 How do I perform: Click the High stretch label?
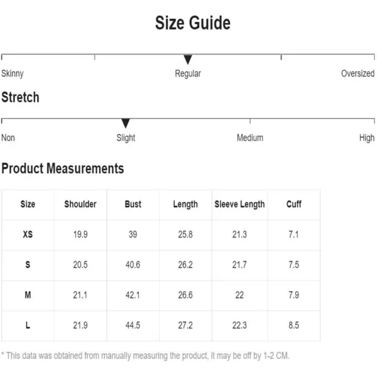[x=367, y=138]
